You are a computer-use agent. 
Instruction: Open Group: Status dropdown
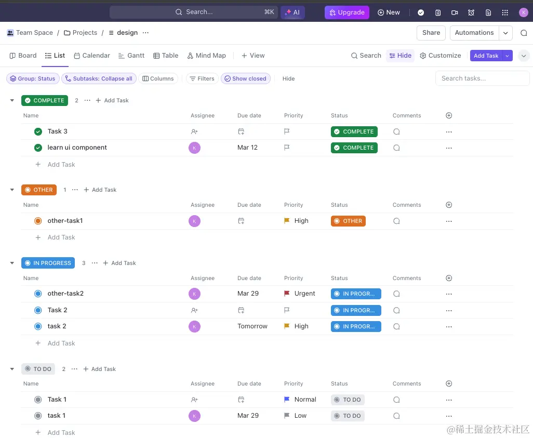pos(33,78)
